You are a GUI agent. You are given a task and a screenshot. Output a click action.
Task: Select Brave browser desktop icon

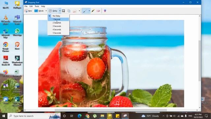[17, 46]
